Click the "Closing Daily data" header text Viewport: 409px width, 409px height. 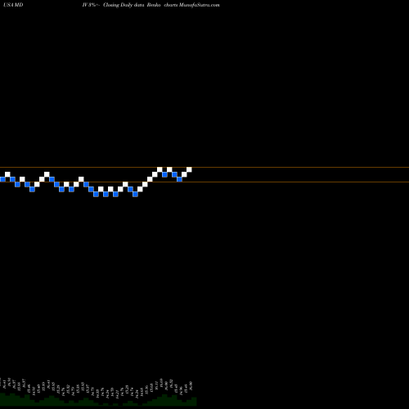pos(124,5)
